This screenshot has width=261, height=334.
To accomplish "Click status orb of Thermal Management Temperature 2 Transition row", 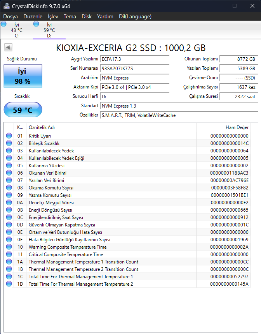I will pos(9,269).
